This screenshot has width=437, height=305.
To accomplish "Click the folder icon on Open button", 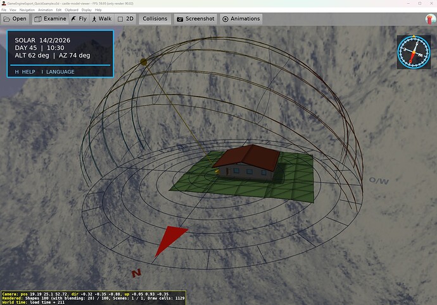I will click(x=7, y=19).
